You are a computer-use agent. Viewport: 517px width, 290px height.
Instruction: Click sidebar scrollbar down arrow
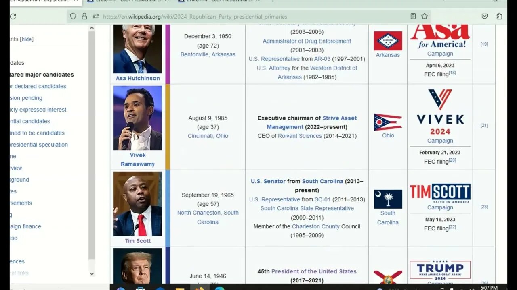[x=92, y=273]
